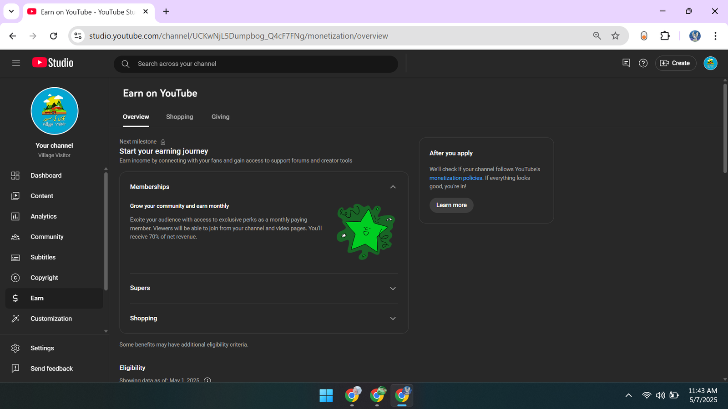Screen dimensions: 728x409
Task: Click the battery tray icon
Action: point(674,395)
